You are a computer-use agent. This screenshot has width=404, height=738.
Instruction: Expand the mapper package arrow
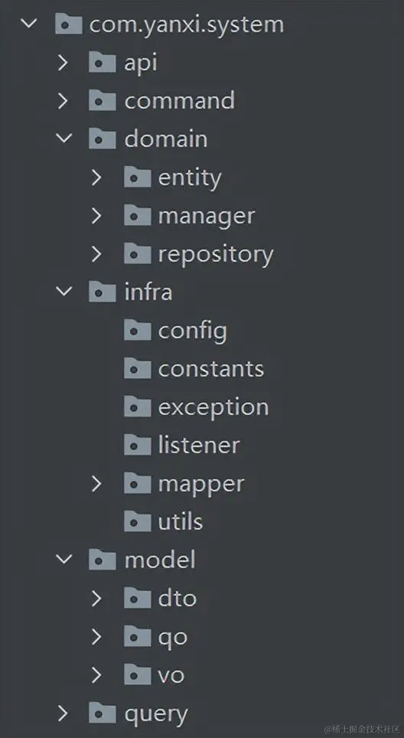click(96, 483)
